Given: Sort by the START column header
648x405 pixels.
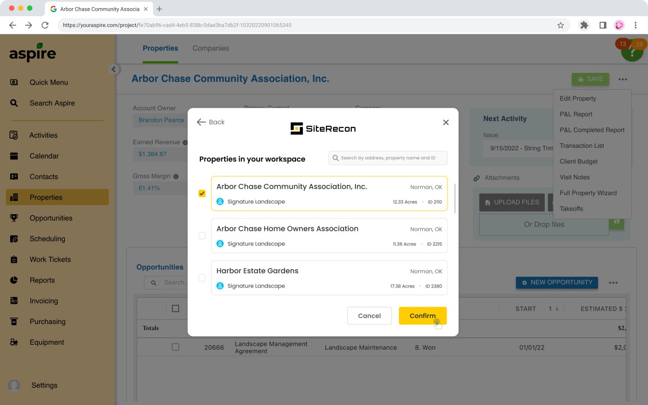Looking at the screenshot, I should point(525,309).
